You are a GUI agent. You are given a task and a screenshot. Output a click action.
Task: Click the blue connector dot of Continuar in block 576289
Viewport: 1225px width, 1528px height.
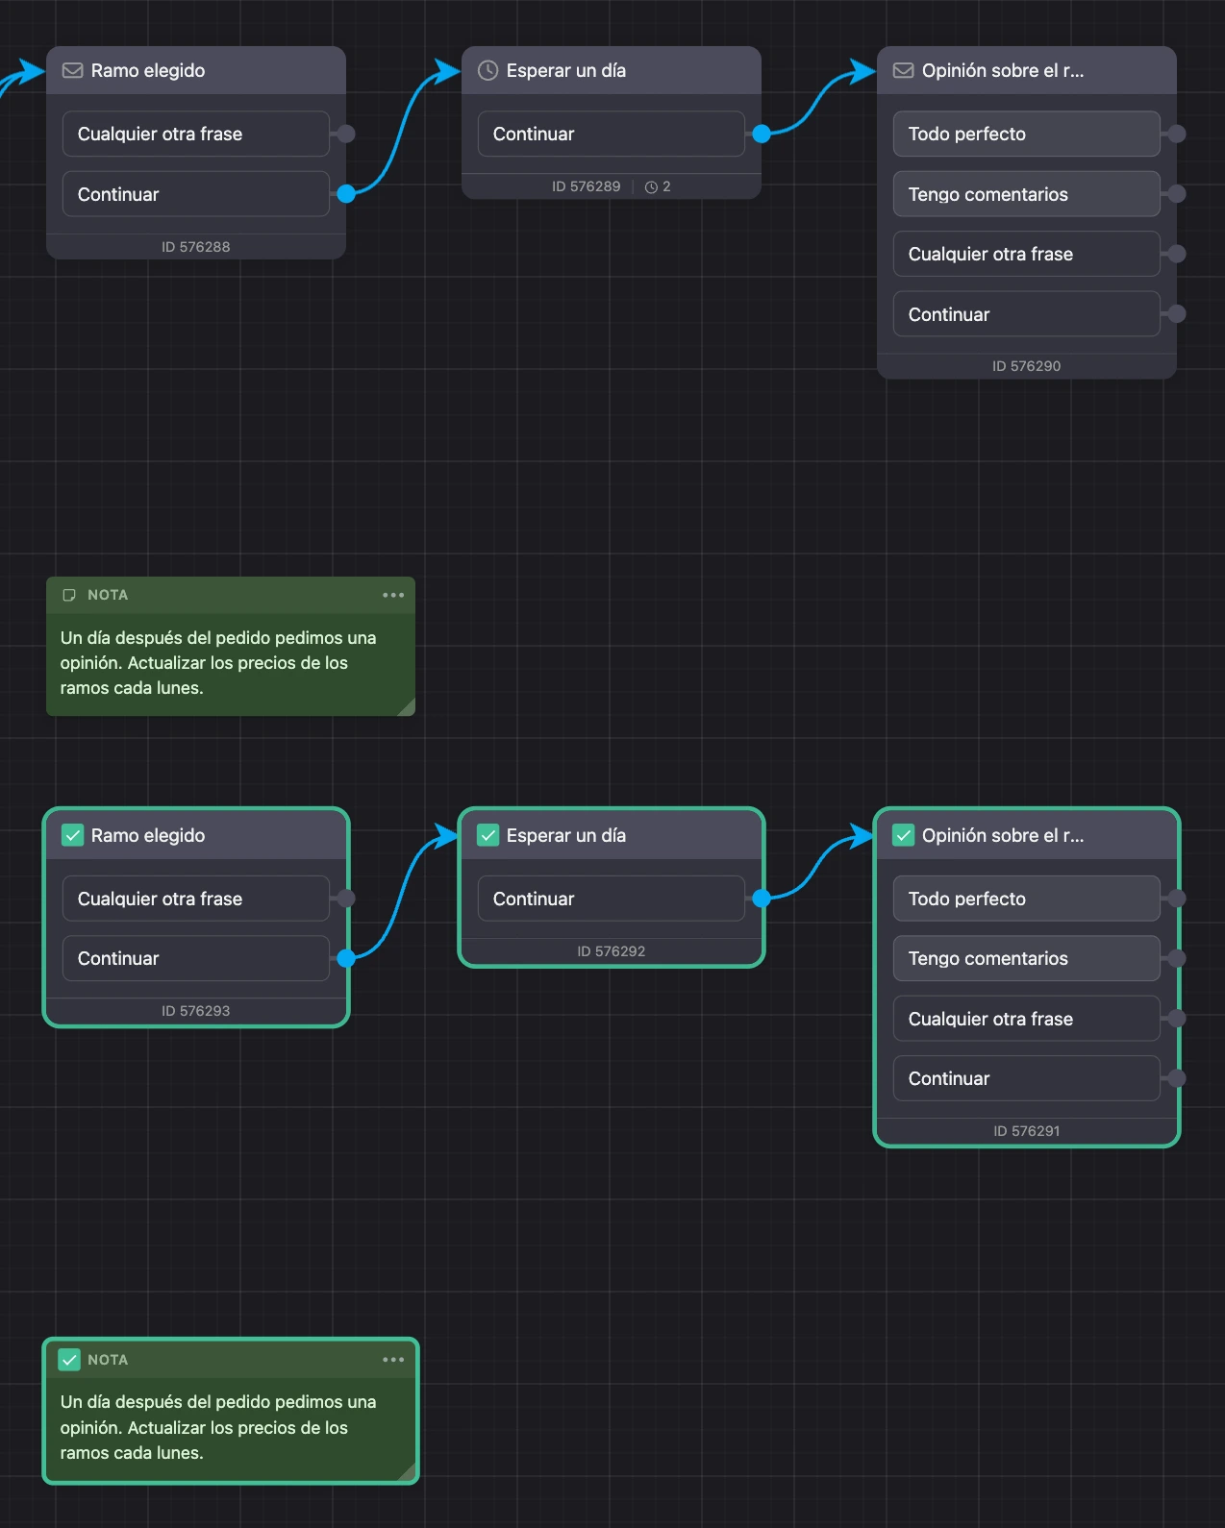pos(762,134)
